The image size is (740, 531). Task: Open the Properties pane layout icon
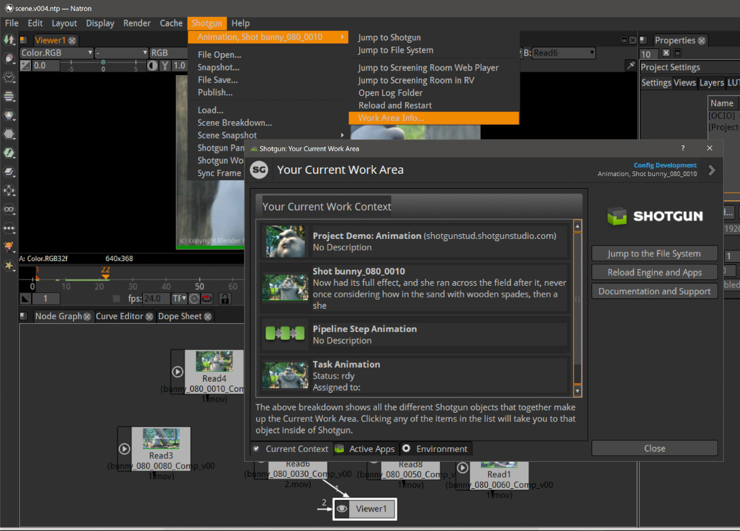(645, 40)
